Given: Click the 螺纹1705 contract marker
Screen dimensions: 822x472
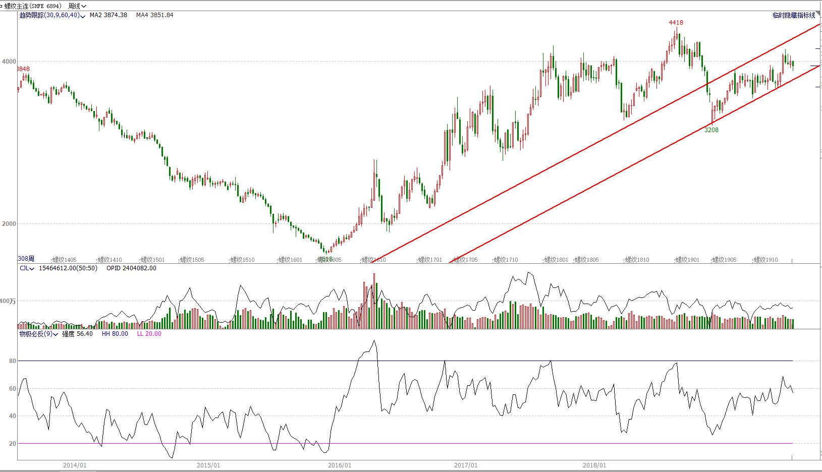Looking at the screenshot, I should (465, 260).
